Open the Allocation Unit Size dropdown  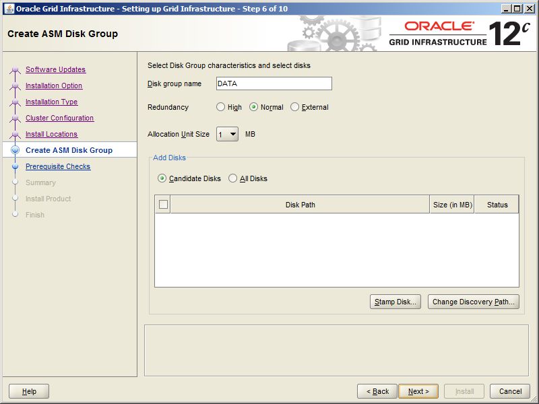(x=227, y=134)
